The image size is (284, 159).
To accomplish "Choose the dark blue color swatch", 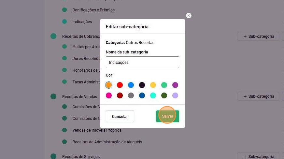I will 142,95.
